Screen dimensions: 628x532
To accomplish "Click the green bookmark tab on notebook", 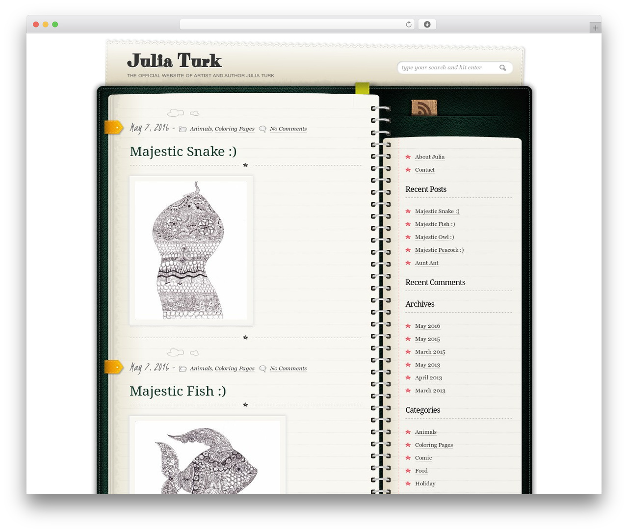I will coord(362,88).
